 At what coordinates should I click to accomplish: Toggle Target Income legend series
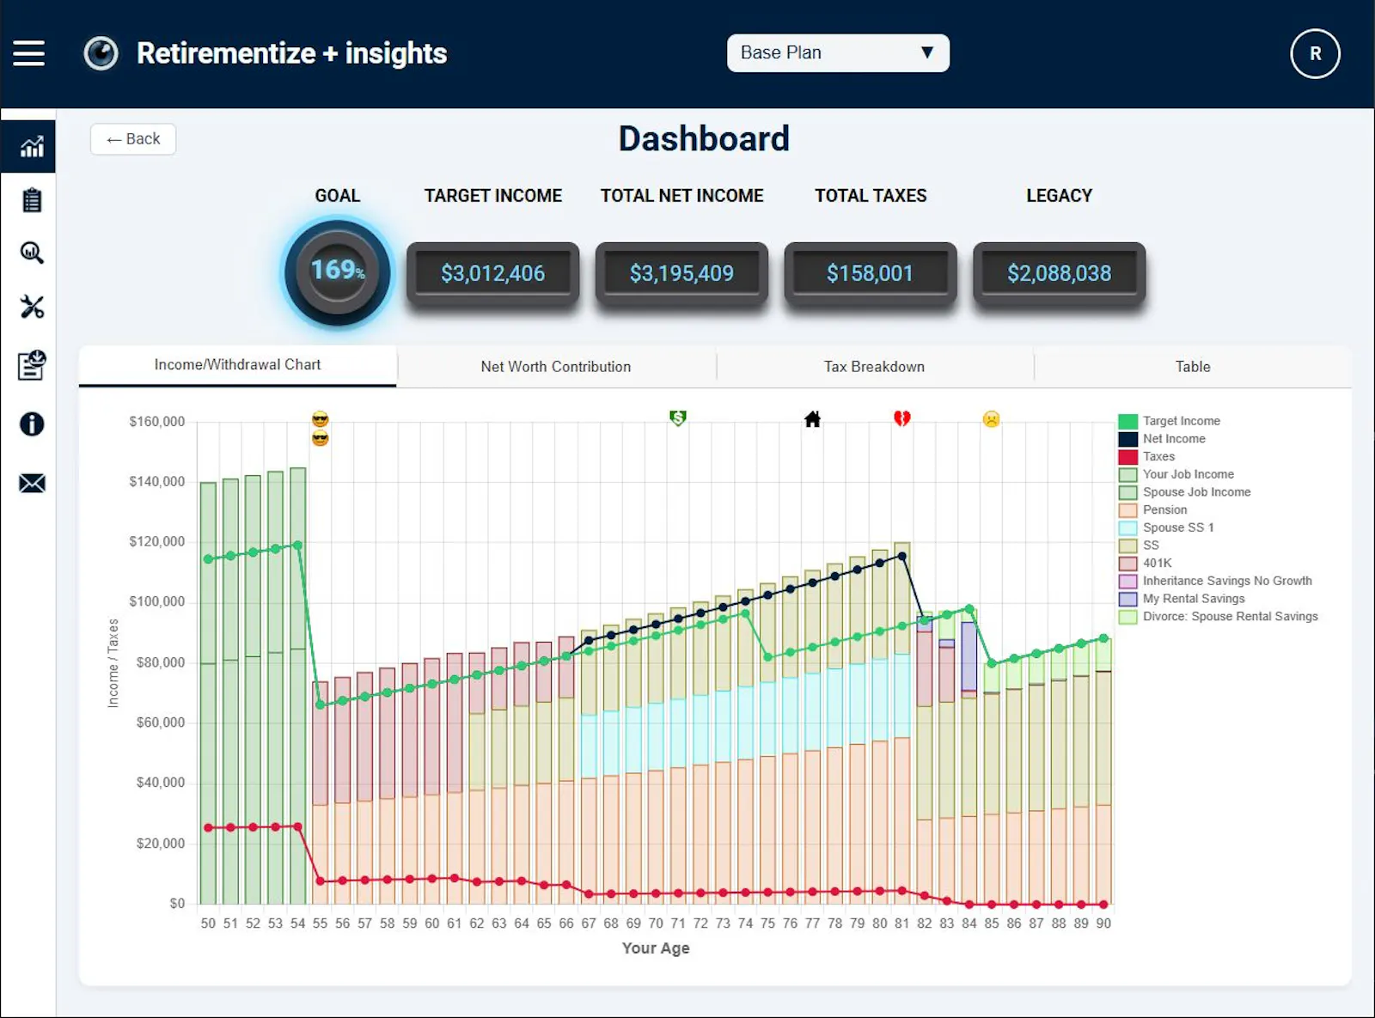pyautogui.click(x=1170, y=421)
